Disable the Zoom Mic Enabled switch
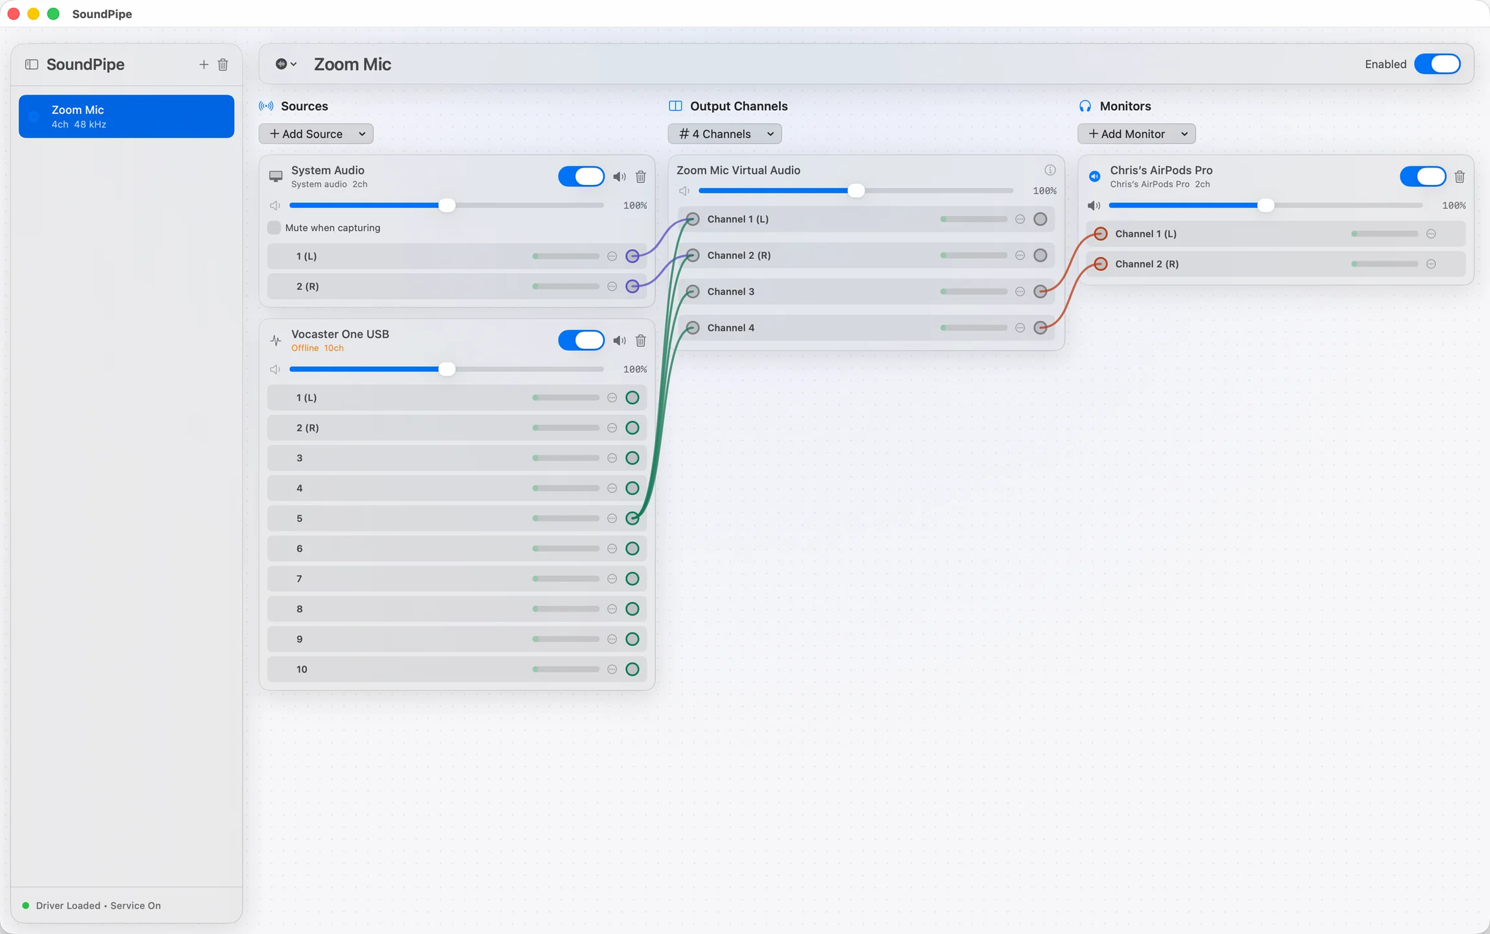 [1437, 64]
